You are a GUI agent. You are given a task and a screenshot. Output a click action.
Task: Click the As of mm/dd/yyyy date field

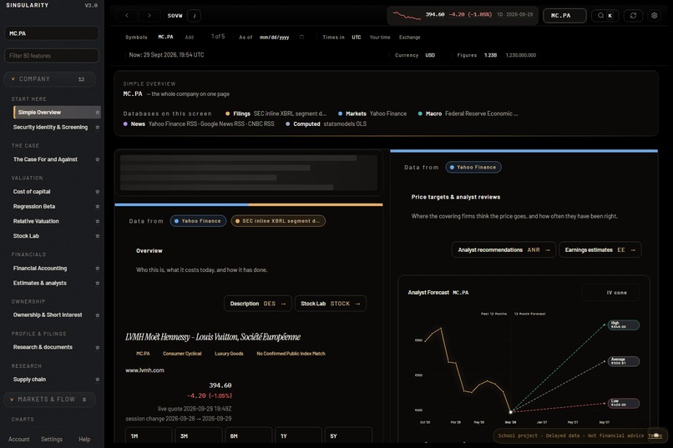coord(274,38)
